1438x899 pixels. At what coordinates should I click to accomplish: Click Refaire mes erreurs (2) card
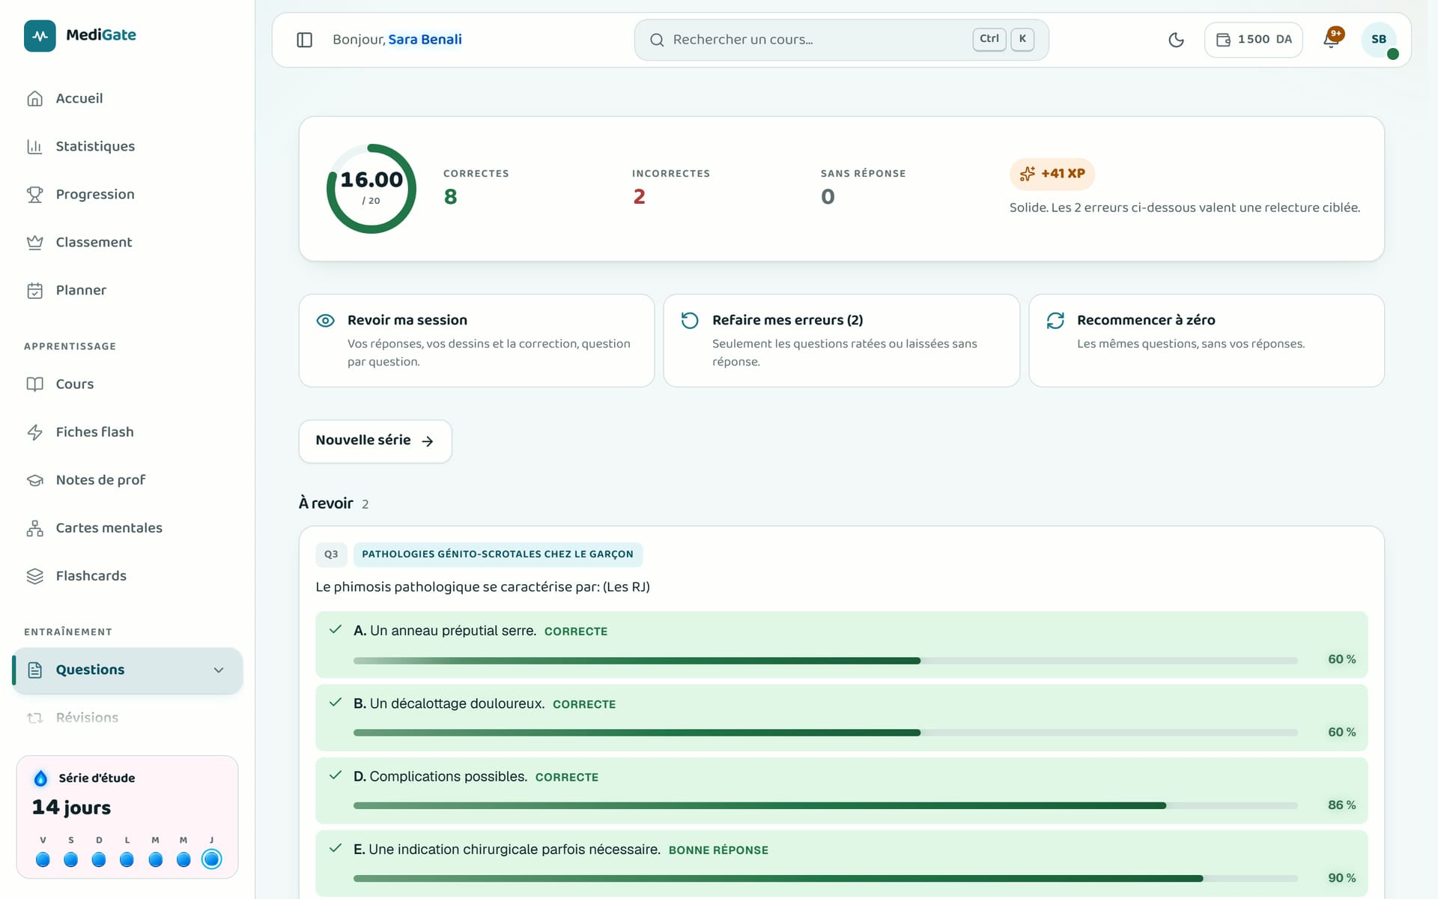click(841, 341)
